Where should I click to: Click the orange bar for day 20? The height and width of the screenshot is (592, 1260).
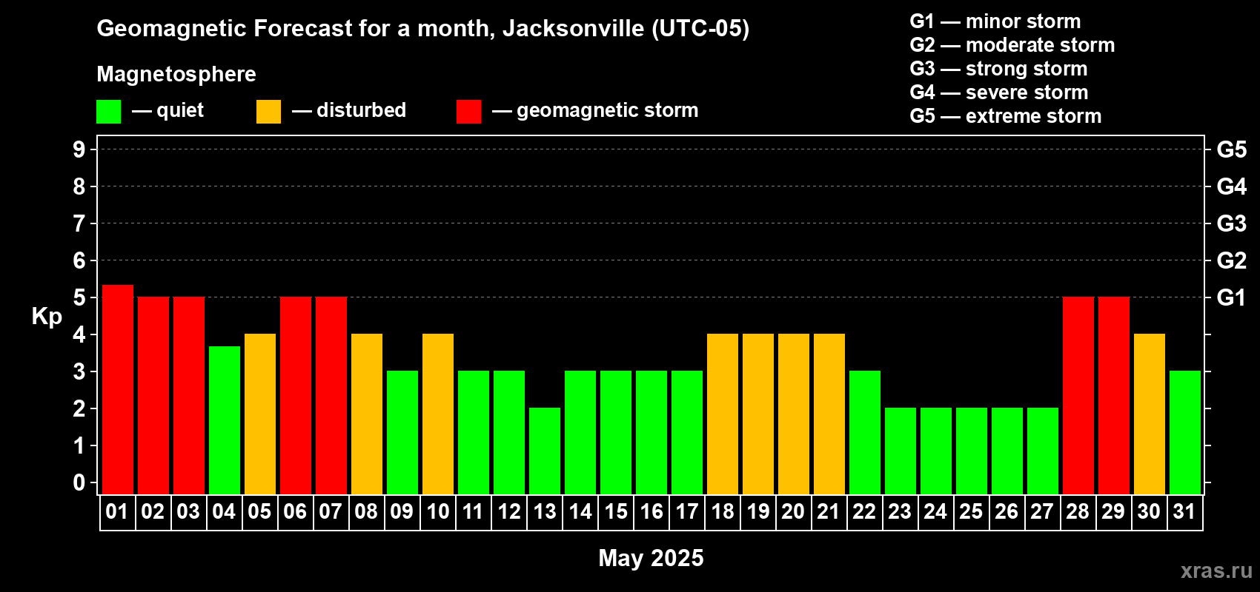pyautogui.click(x=794, y=414)
